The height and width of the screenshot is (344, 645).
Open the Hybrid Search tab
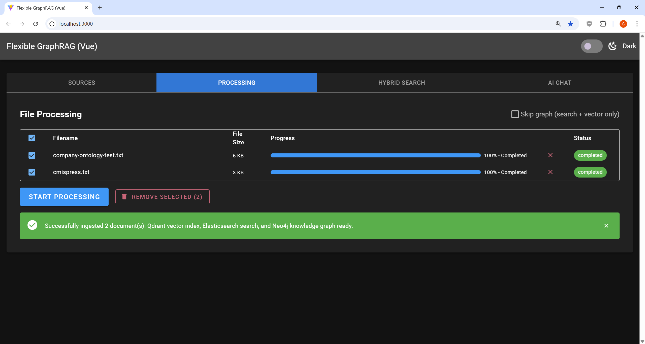click(x=401, y=83)
